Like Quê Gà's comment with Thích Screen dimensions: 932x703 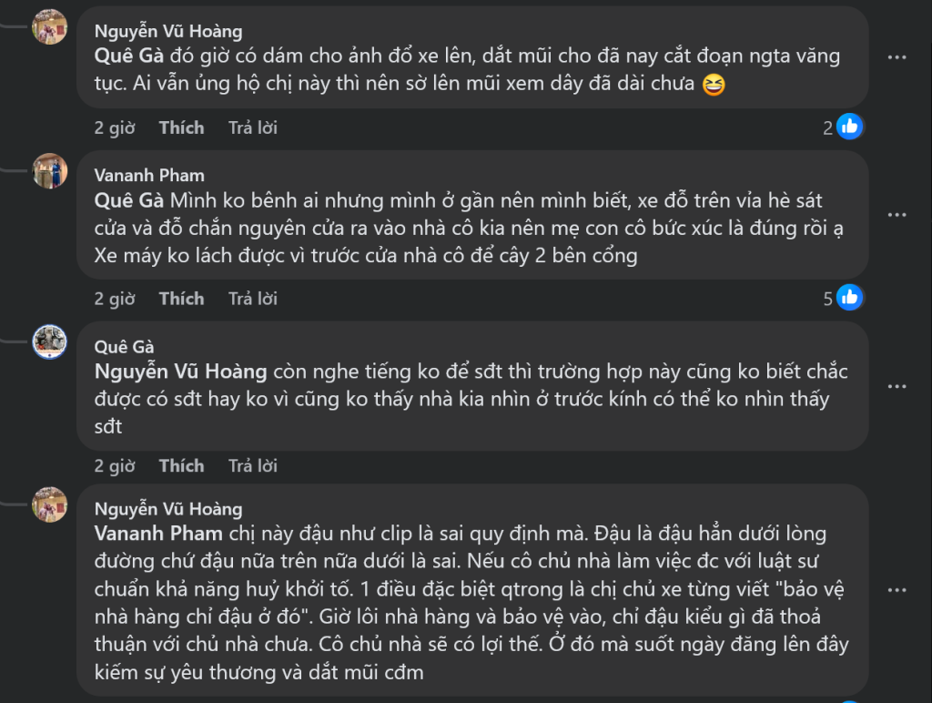(181, 465)
